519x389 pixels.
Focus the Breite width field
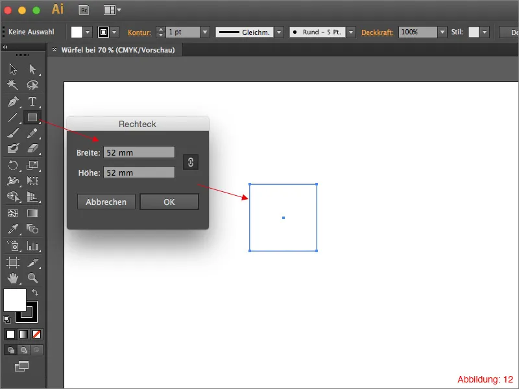(x=139, y=152)
